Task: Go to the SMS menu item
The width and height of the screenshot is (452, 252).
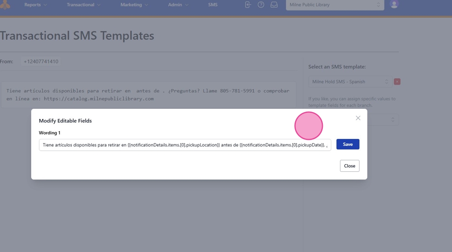Action: pyautogui.click(x=213, y=4)
